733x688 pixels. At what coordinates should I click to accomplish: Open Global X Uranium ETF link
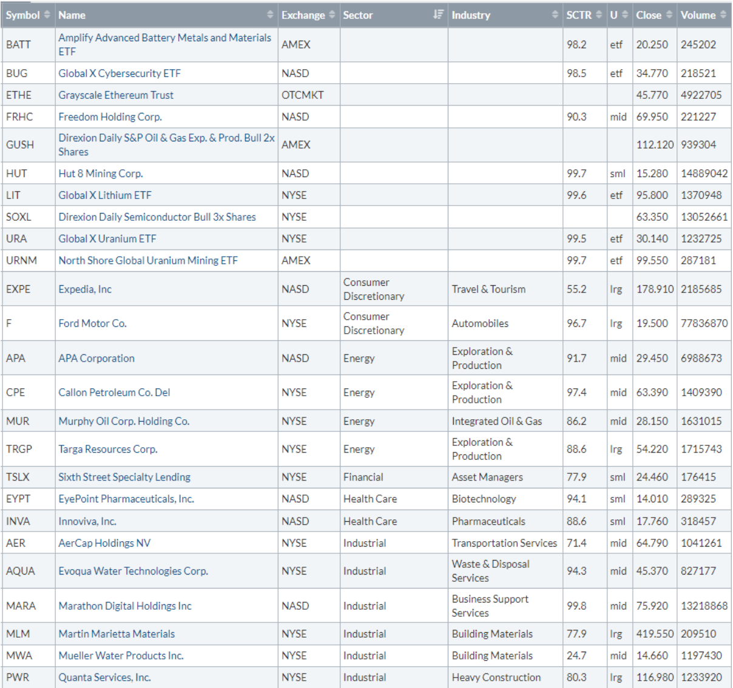click(x=107, y=239)
